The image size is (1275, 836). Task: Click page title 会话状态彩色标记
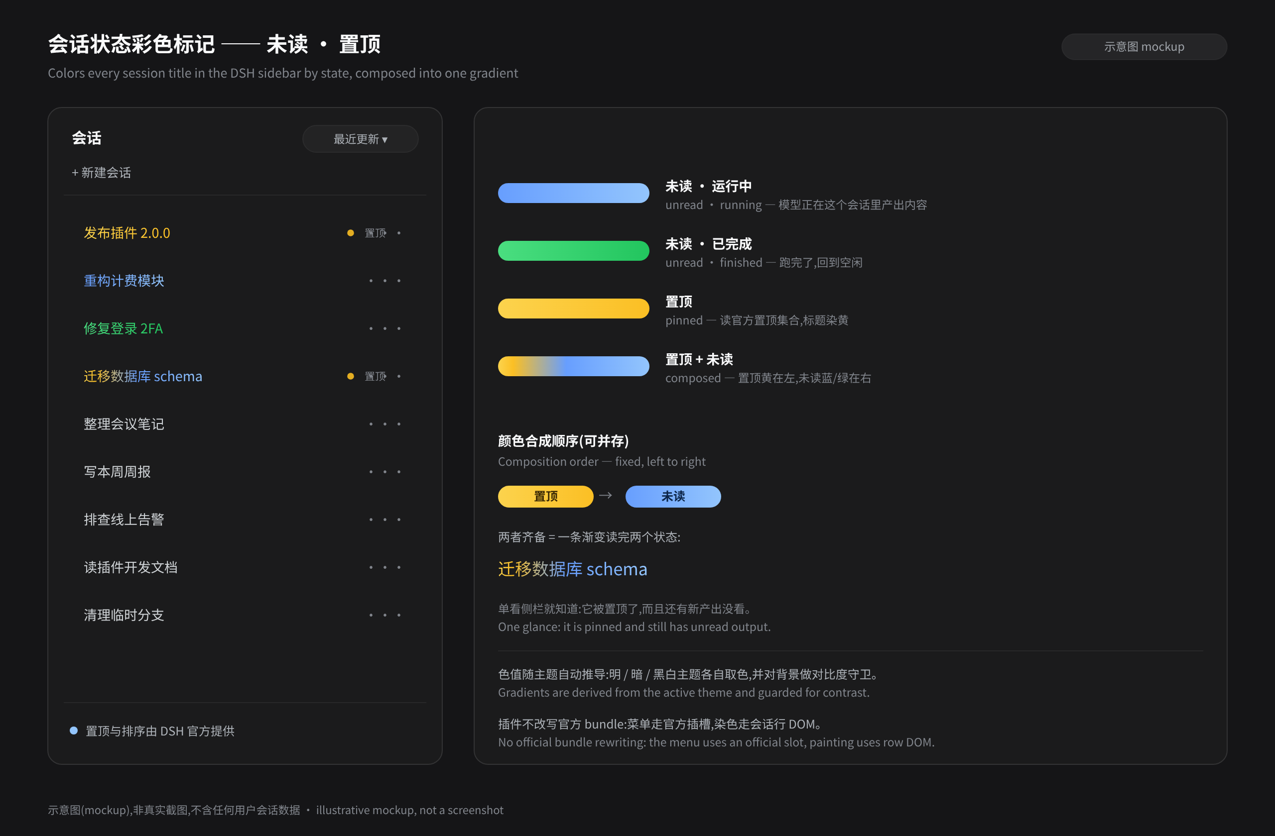tap(131, 44)
